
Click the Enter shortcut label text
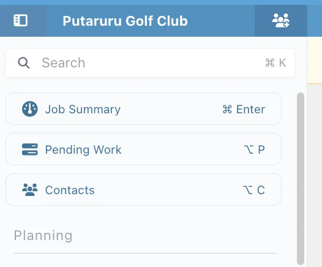coord(250,109)
